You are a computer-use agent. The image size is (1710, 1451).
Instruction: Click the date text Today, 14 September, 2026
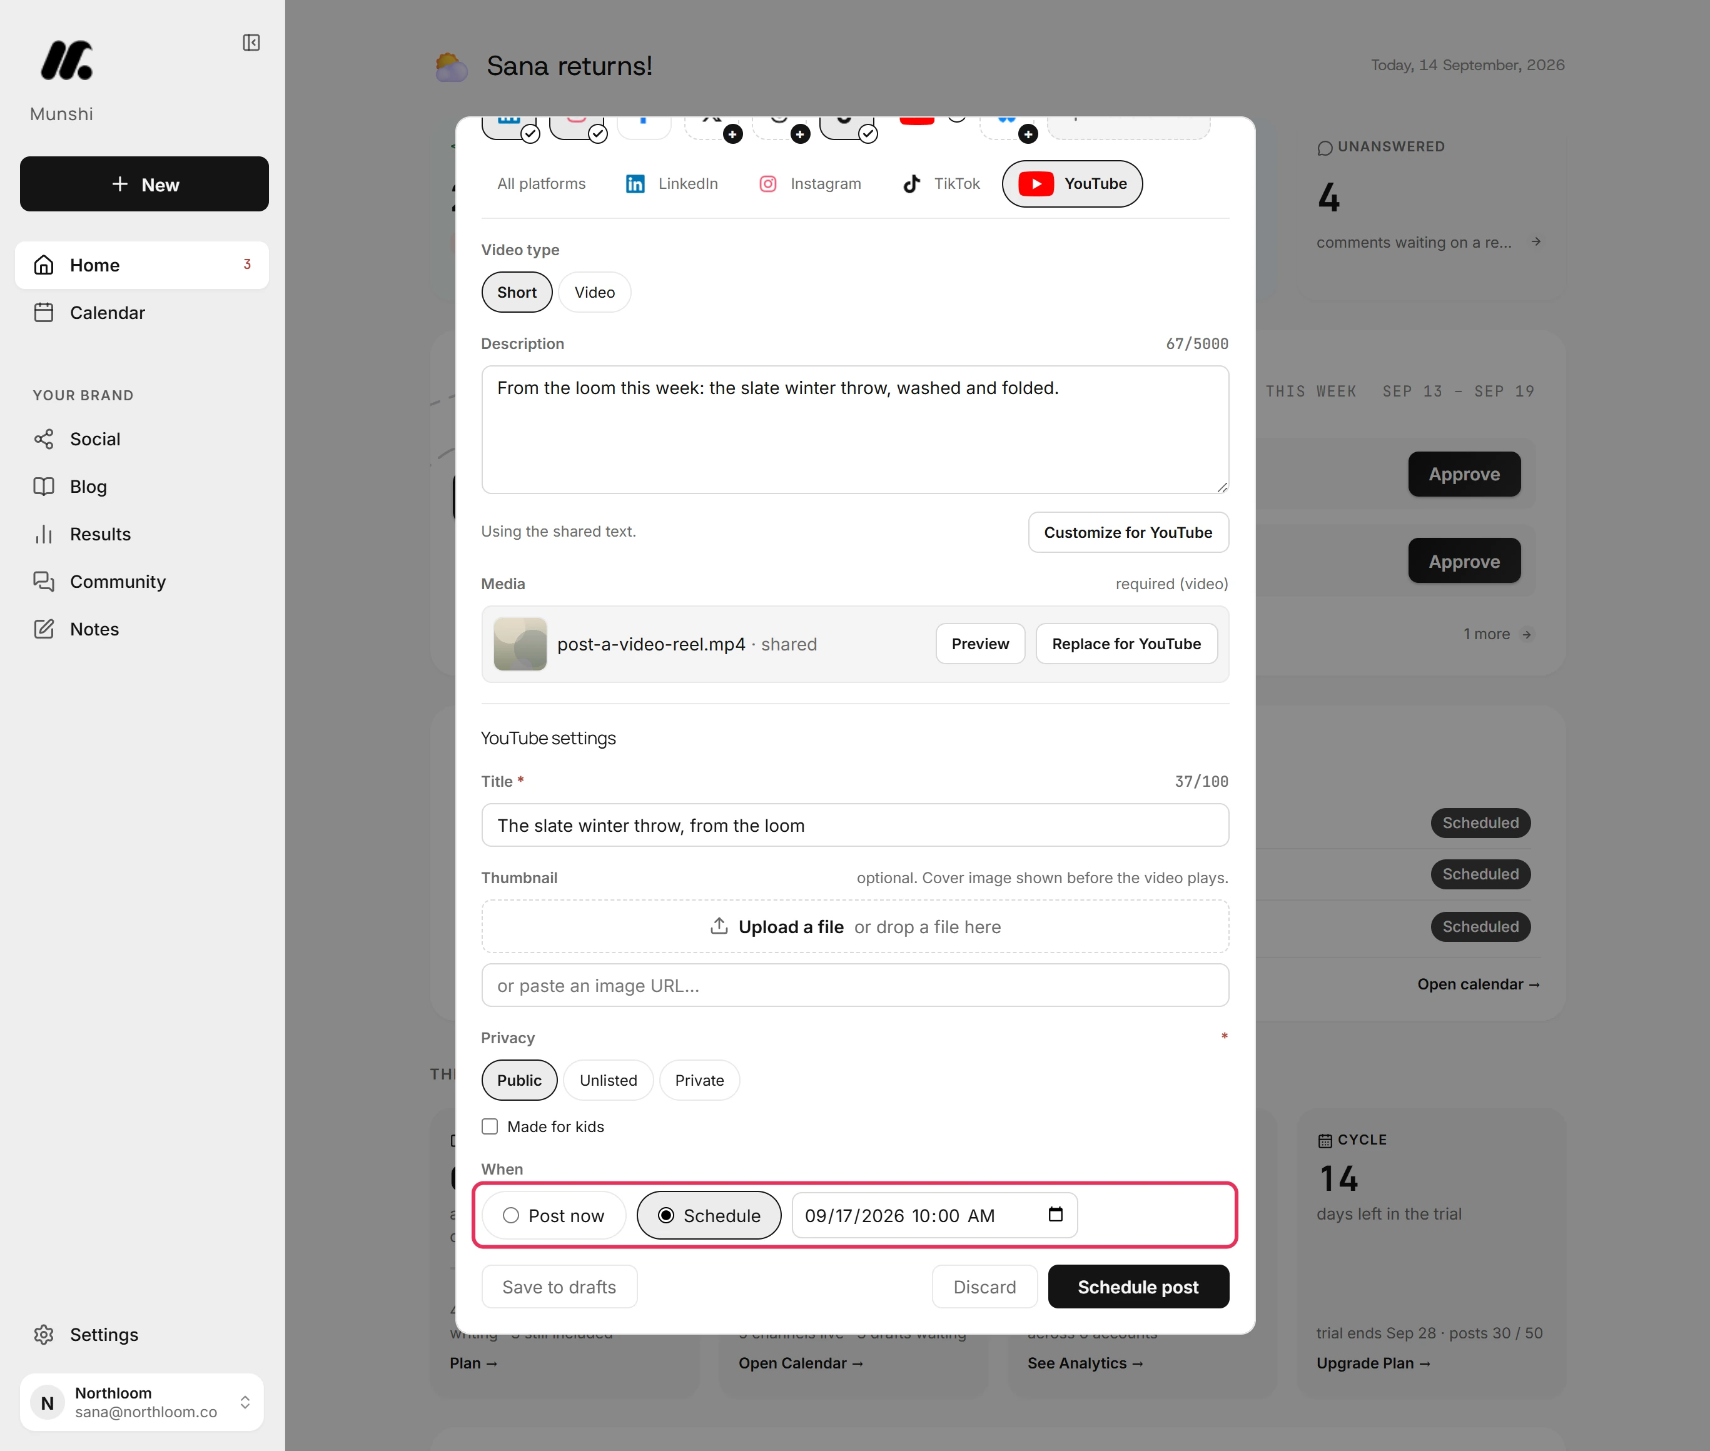[1467, 65]
